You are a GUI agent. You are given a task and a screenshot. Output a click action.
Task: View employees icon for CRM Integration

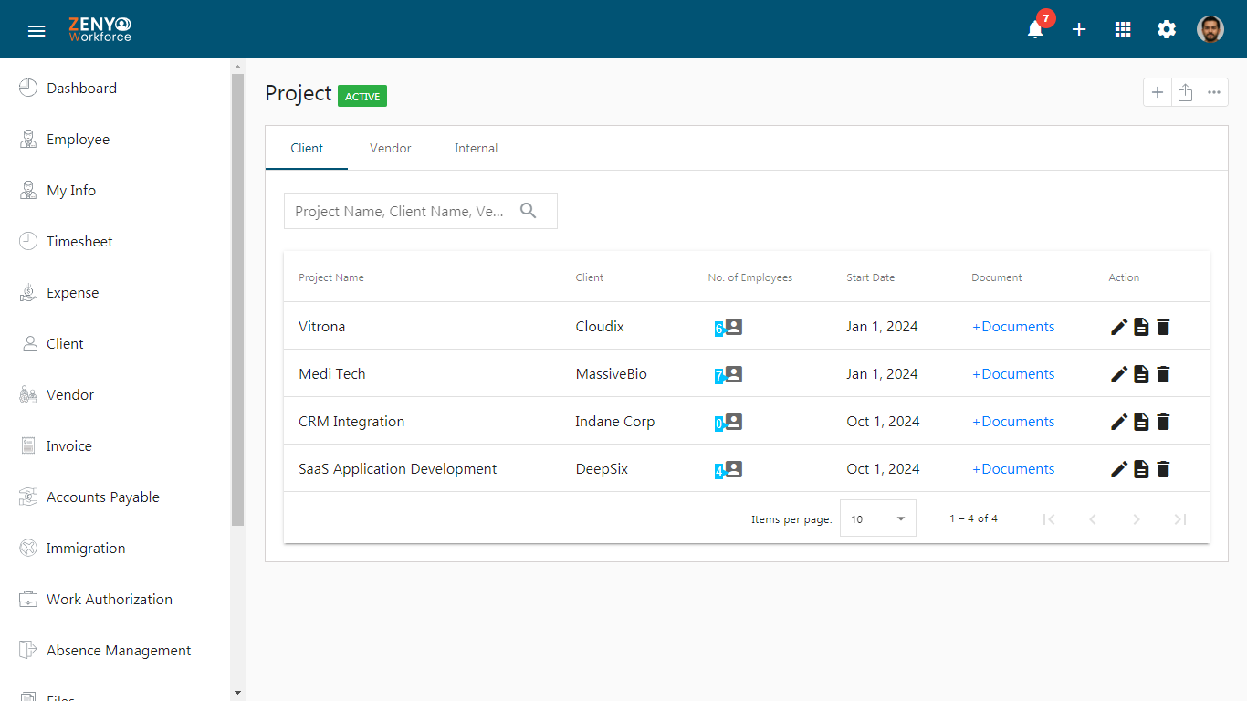(x=733, y=421)
